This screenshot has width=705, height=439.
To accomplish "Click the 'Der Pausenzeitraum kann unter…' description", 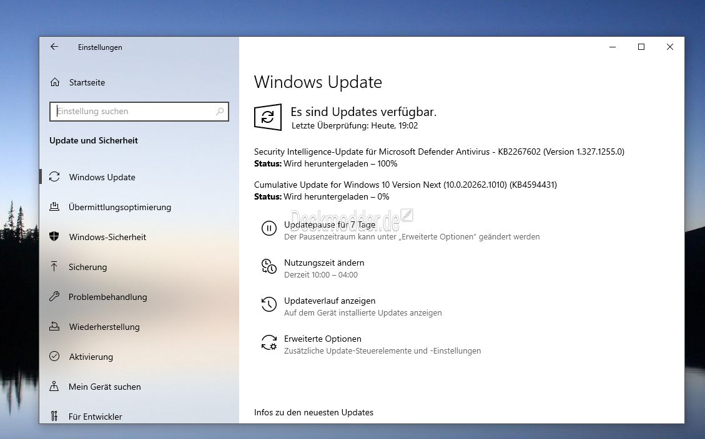I will click(x=412, y=236).
